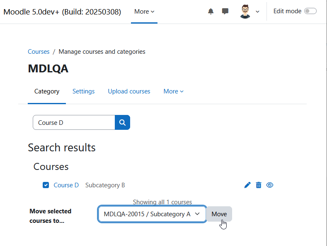
Task: Delete Course D with the trash icon
Action: [259, 185]
